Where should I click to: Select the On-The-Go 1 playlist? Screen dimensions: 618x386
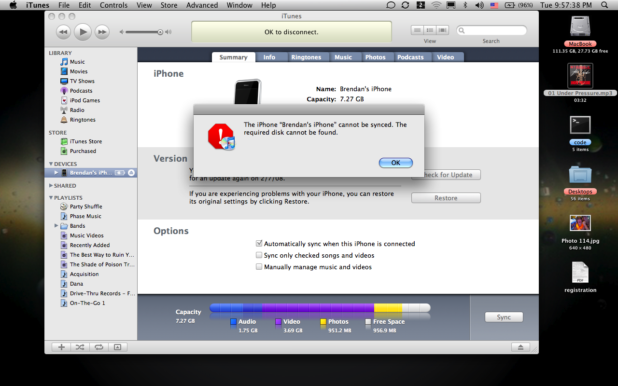[83, 303]
